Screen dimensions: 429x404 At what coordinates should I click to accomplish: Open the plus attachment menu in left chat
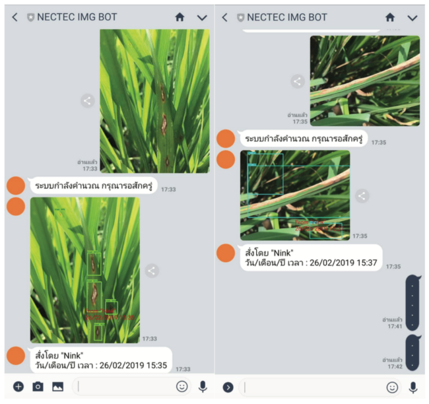[18, 387]
